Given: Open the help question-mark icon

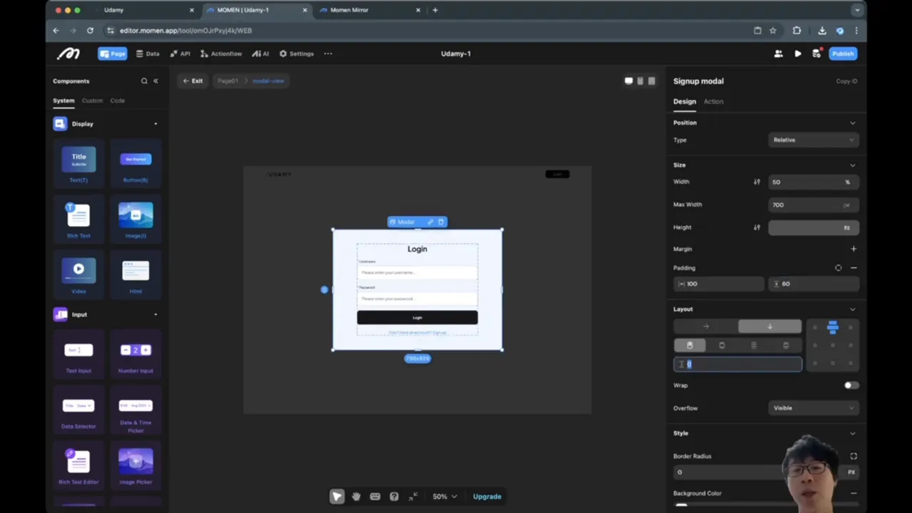Looking at the screenshot, I should tap(394, 497).
